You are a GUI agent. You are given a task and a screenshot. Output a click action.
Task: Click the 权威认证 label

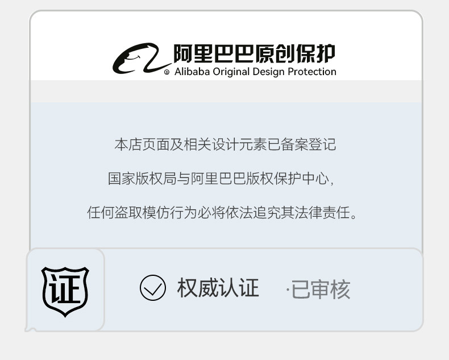(x=218, y=288)
